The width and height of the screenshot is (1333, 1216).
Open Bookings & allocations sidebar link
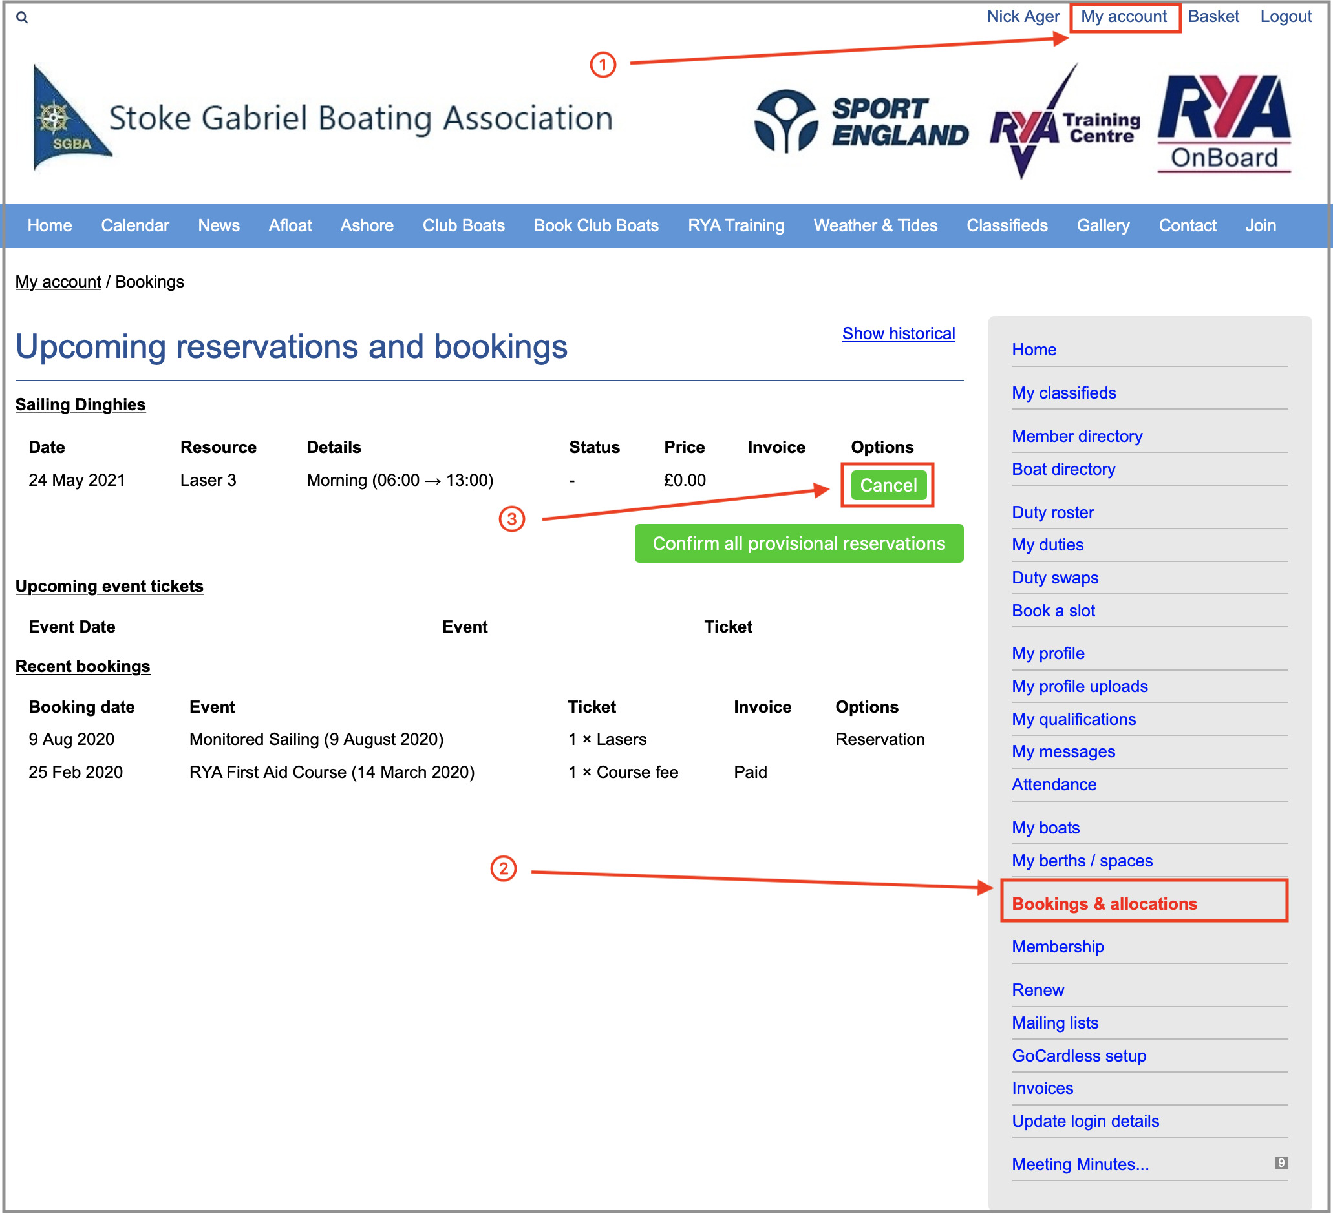pyautogui.click(x=1104, y=903)
